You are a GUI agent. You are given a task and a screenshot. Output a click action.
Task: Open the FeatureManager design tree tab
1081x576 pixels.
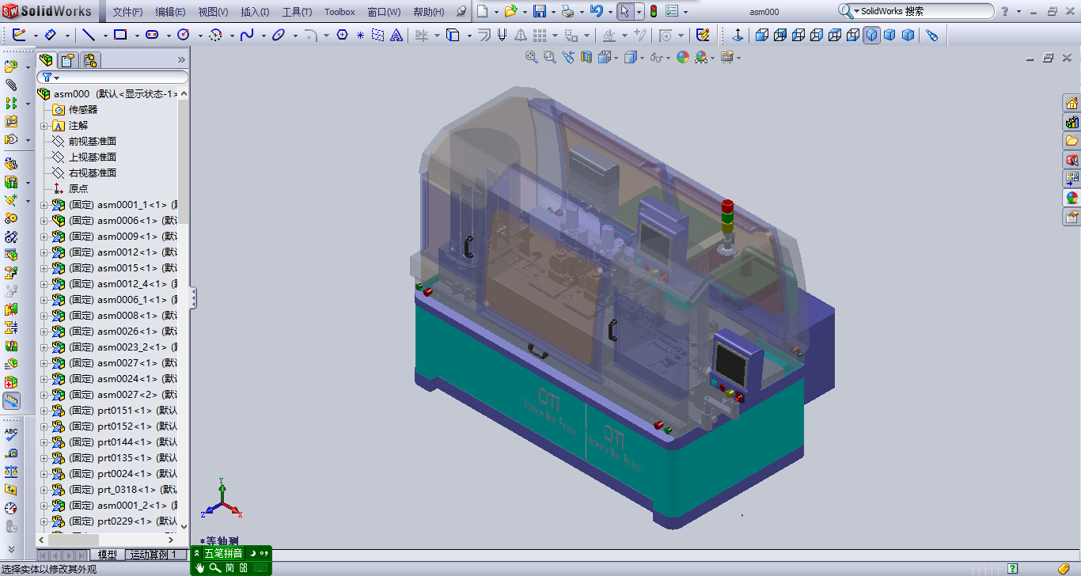click(x=47, y=60)
